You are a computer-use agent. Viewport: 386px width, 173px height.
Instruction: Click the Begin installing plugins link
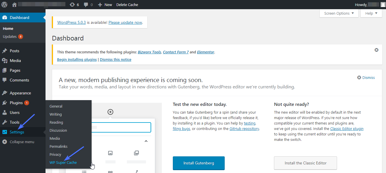(x=77, y=59)
